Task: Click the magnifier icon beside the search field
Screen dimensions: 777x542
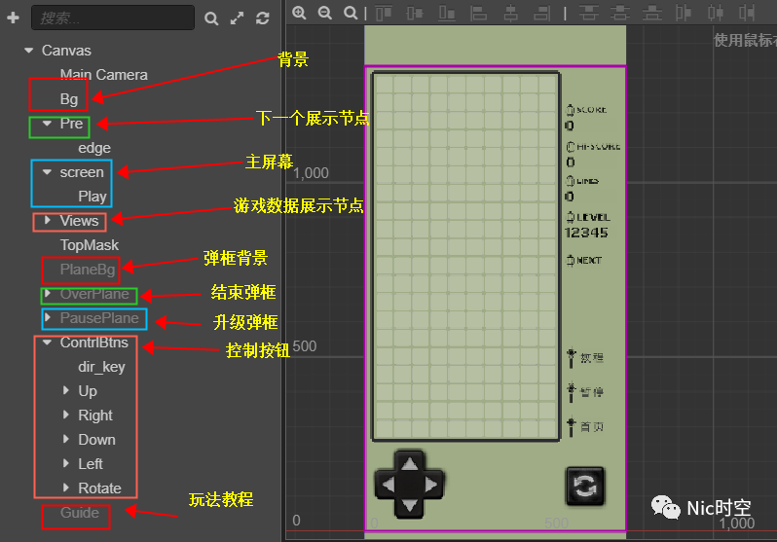Action: tap(211, 18)
